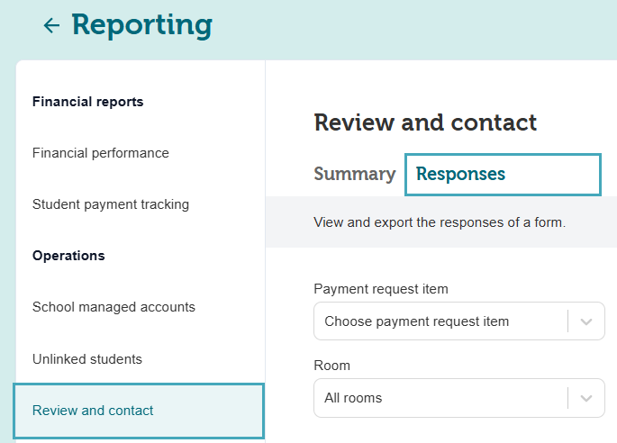Viewport: 617px width, 443px height.
Task: Open the Choose payment request item dropdown
Action: coord(440,321)
